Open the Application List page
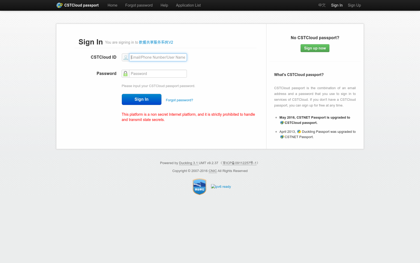The image size is (420, 263). [188, 5]
